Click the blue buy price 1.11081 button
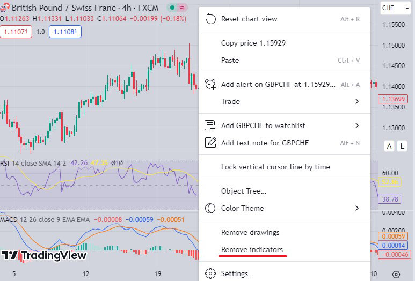 pos(65,32)
